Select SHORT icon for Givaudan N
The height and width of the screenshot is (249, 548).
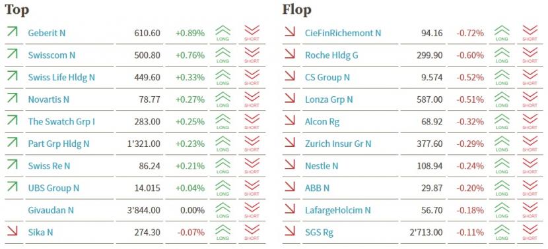(252, 210)
